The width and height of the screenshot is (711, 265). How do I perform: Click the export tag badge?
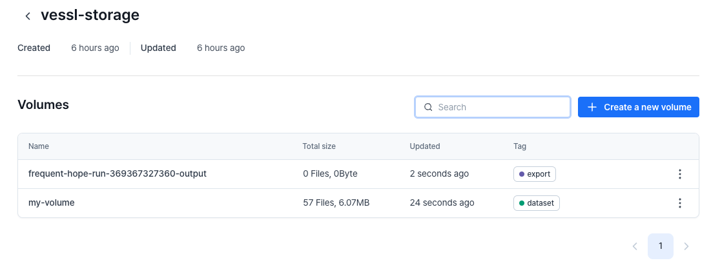(x=535, y=174)
